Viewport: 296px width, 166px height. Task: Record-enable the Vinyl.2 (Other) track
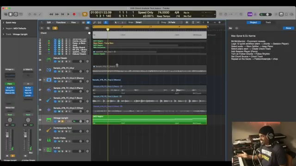[x=66, y=112]
